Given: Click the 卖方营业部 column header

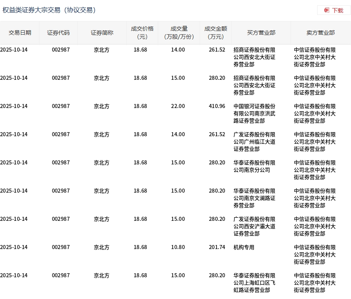Looking at the screenshot, I should tap(320, 33).
